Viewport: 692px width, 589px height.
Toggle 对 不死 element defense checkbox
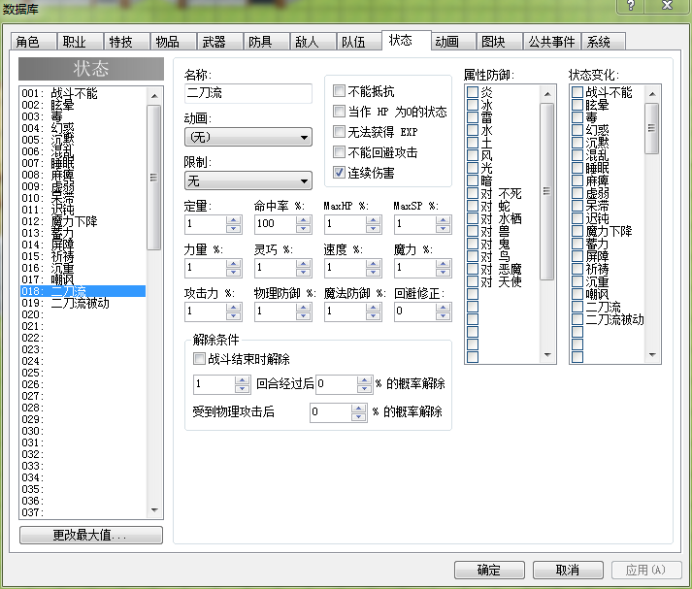(x=473, y=193)
